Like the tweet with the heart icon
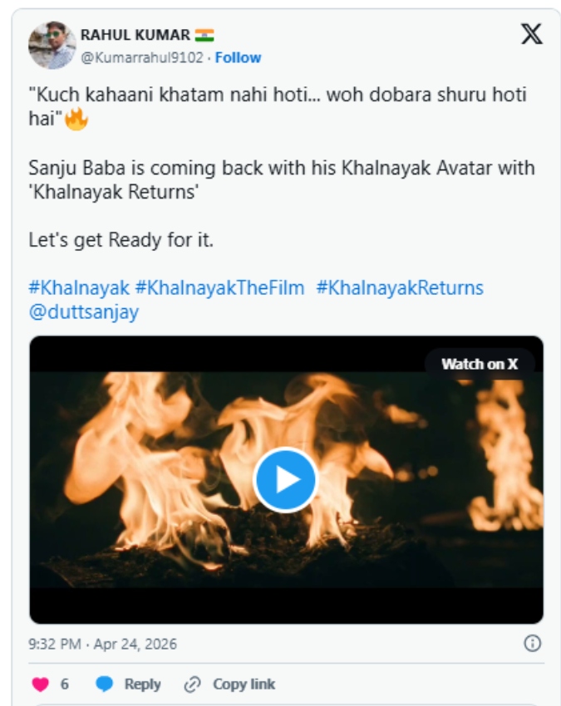561x706 pixels. tap(40, 684)
